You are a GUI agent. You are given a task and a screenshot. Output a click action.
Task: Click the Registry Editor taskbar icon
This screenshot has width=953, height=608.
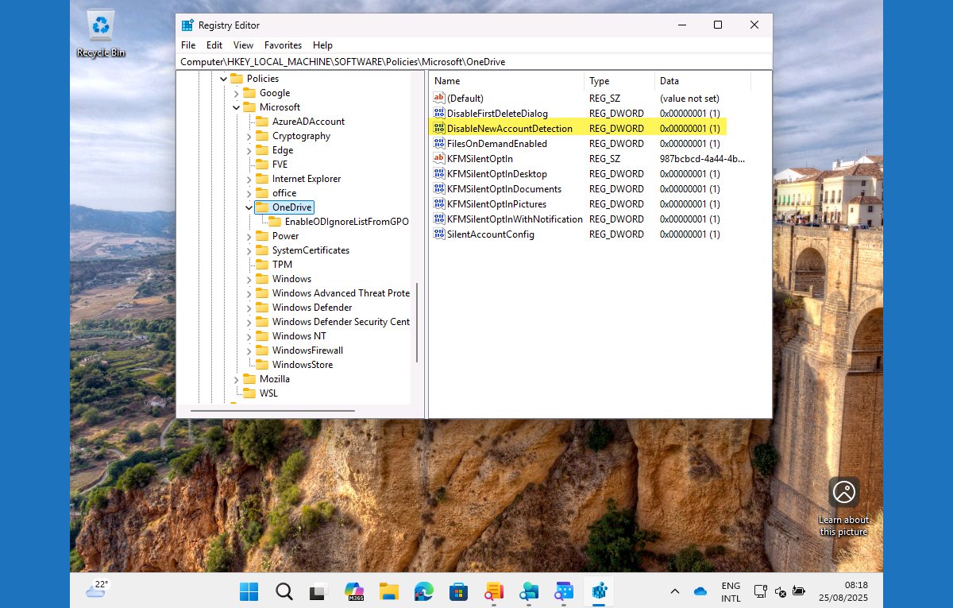point(599,591)
